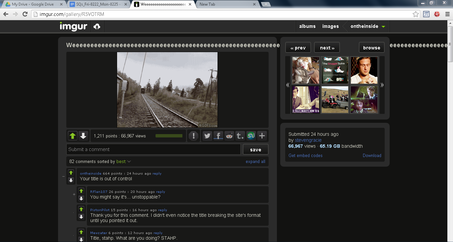Open stevengracie's profile link
453x242 pixels.
pyautogui.click(x=308, y=140)
